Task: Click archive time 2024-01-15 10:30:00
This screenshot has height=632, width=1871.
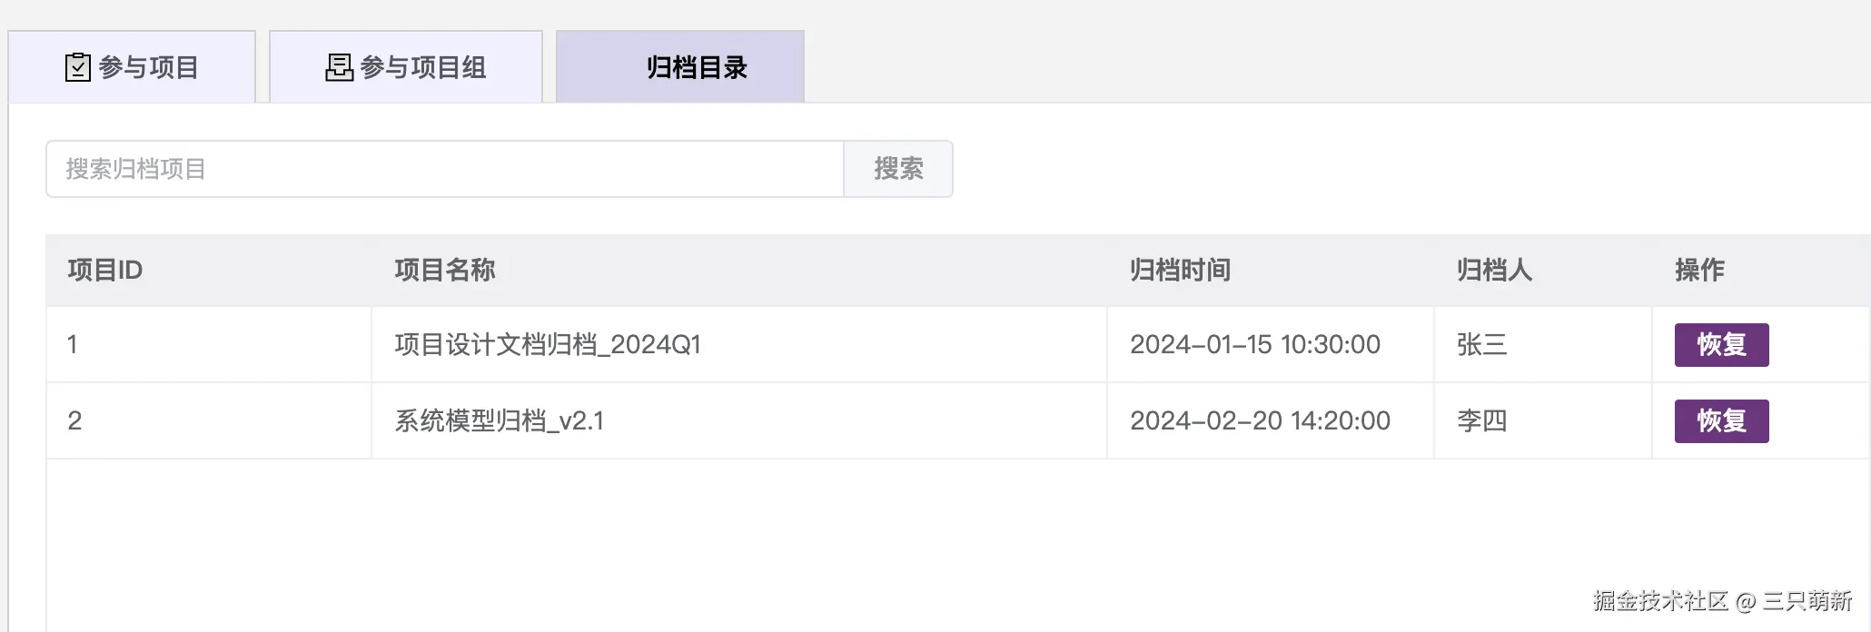Action: point(1254,345)
